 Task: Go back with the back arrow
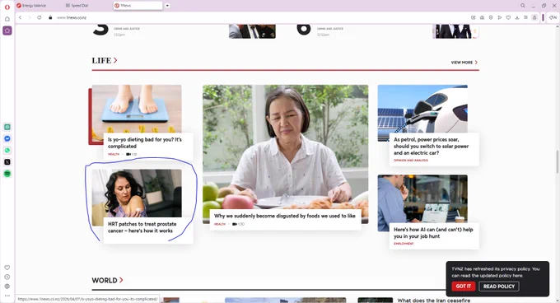[21, 17]
